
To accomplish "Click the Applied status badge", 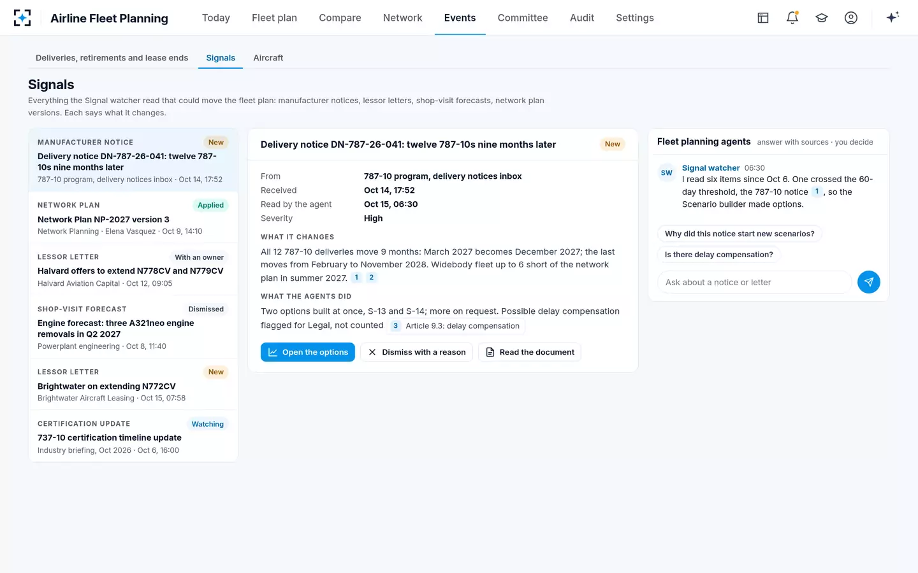I will click(210, 205).
